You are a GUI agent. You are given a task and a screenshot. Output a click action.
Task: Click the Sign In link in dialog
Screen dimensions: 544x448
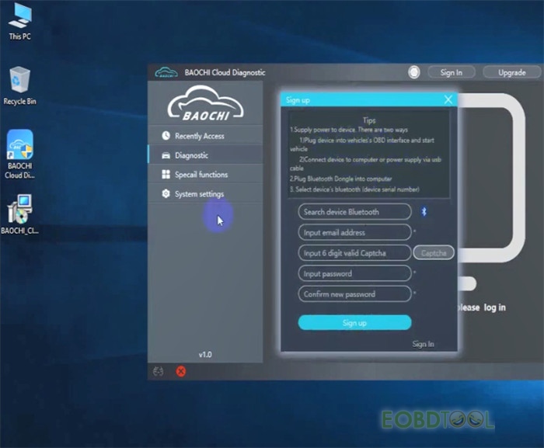[x=423, y=344]
